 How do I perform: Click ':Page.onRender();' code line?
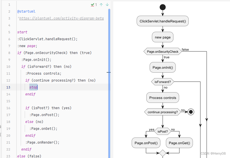pos(42,142)
